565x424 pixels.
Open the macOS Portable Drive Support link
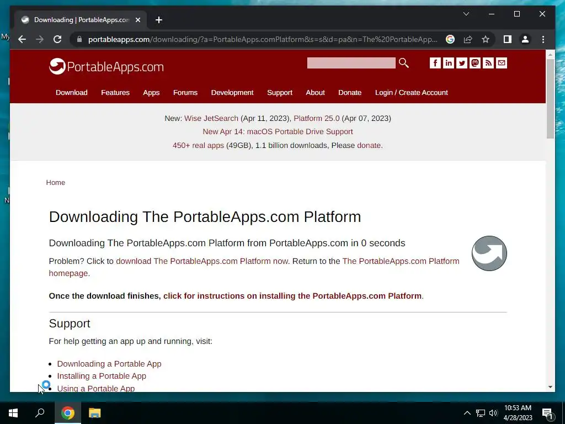pyautogui.click(x=278, y=131)
